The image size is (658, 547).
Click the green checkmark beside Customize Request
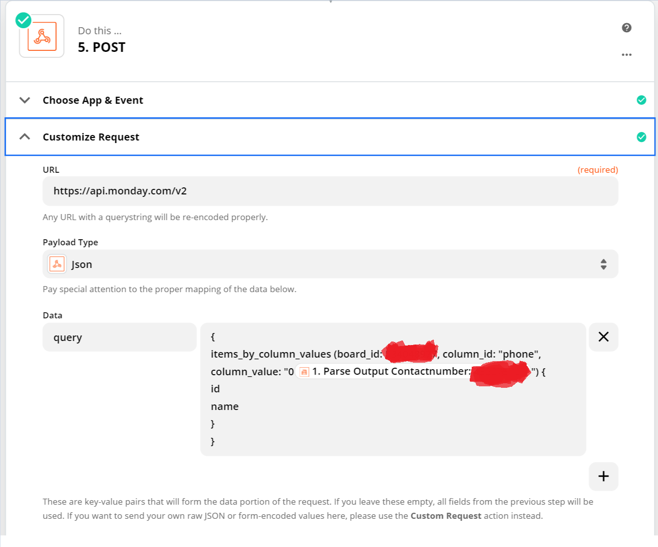[641, 136]
